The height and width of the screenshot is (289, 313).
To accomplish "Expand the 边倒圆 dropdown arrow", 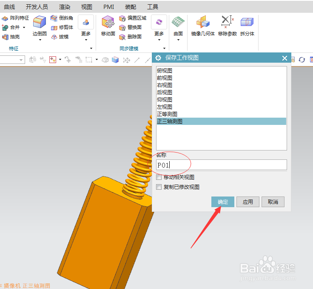I will [40, 40].
